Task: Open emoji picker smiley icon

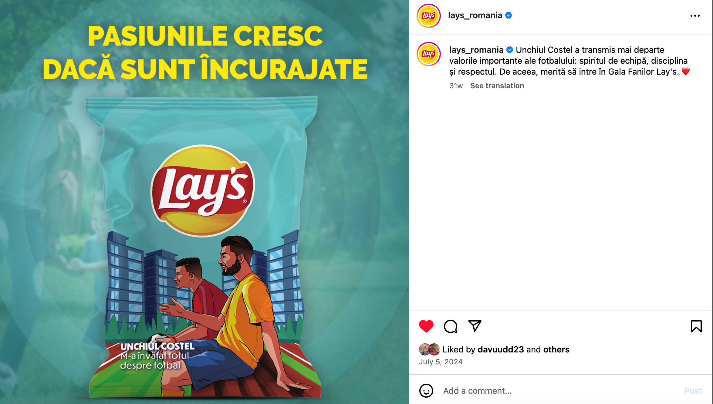Action: (426, 391)
